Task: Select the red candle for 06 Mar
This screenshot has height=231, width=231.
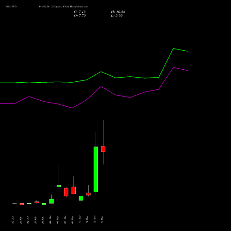Action: tap(66, 192)
